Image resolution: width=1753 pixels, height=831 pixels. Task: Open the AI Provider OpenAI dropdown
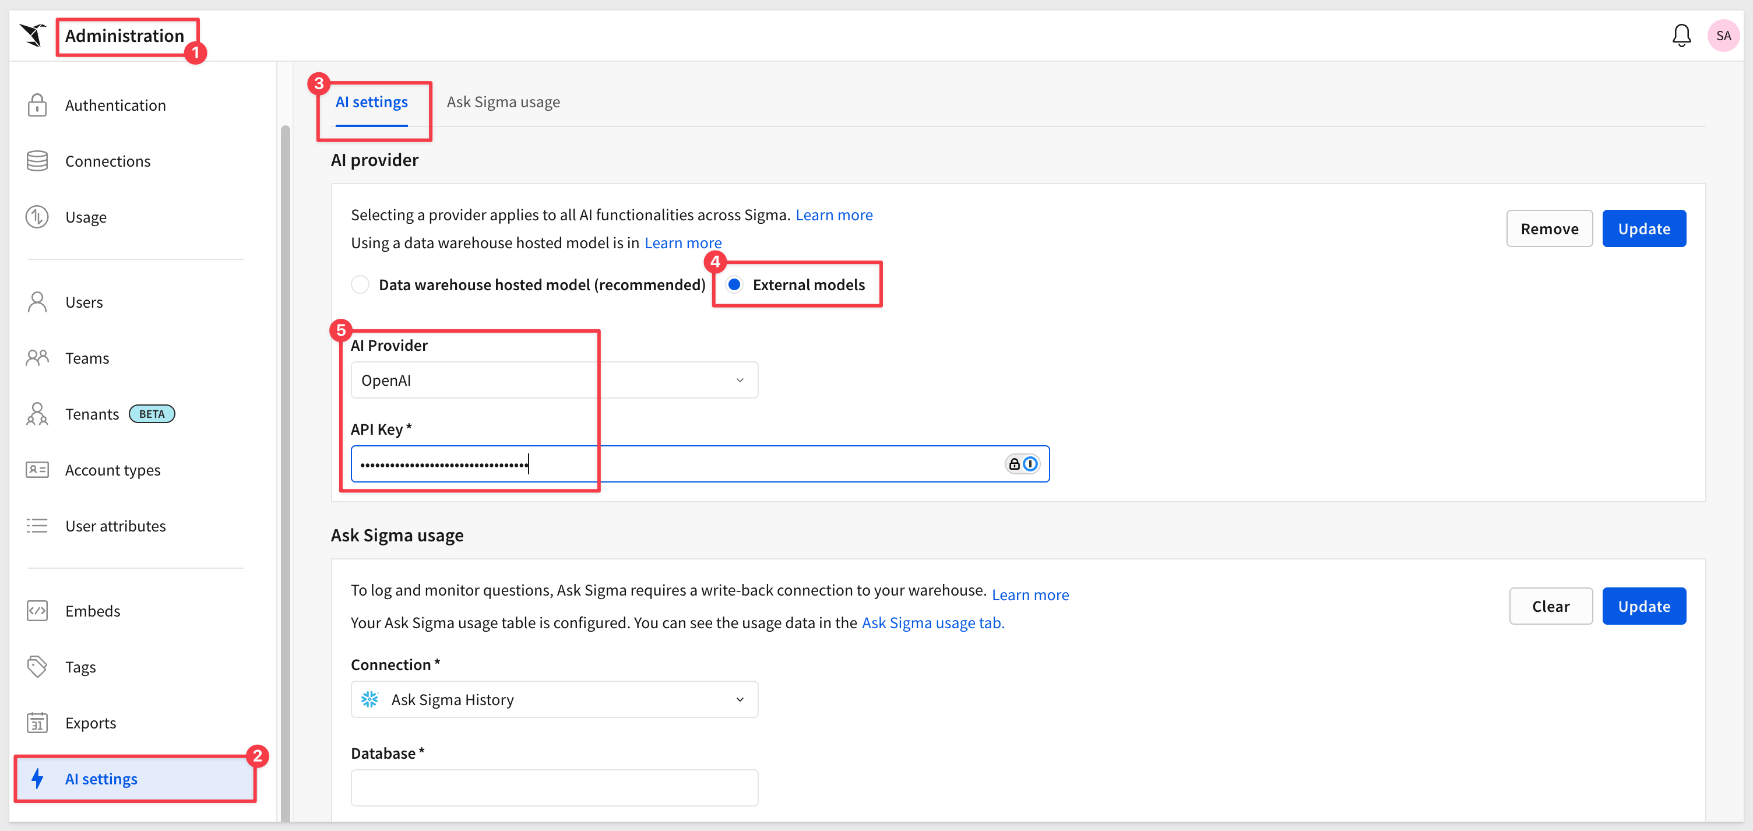pos(554,380)
